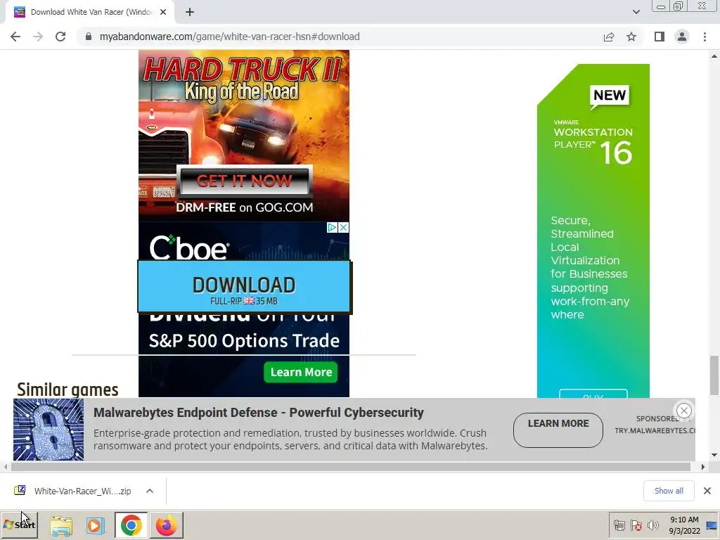Click the scroll down arrow
This screenshot has height=540, width=720.
pyautogui.click(x=714, y=455)
